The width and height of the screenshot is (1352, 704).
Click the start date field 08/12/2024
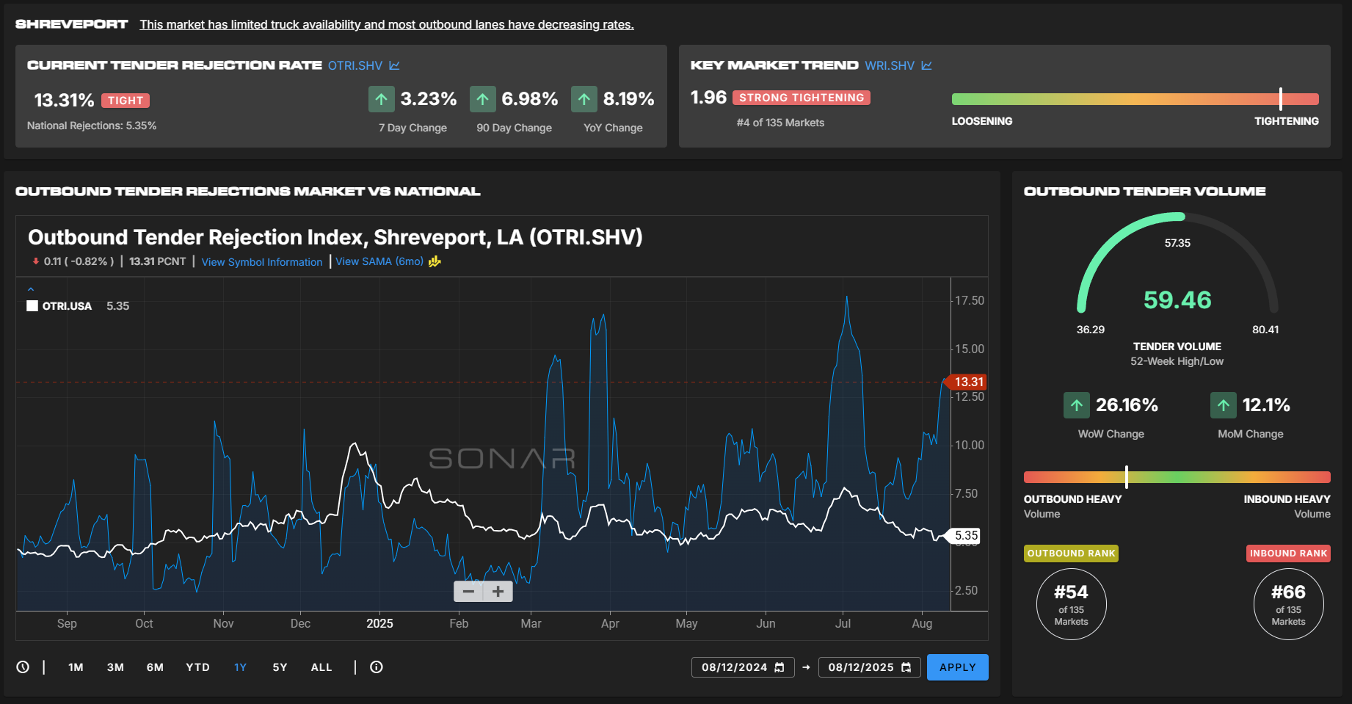(743, 667)
